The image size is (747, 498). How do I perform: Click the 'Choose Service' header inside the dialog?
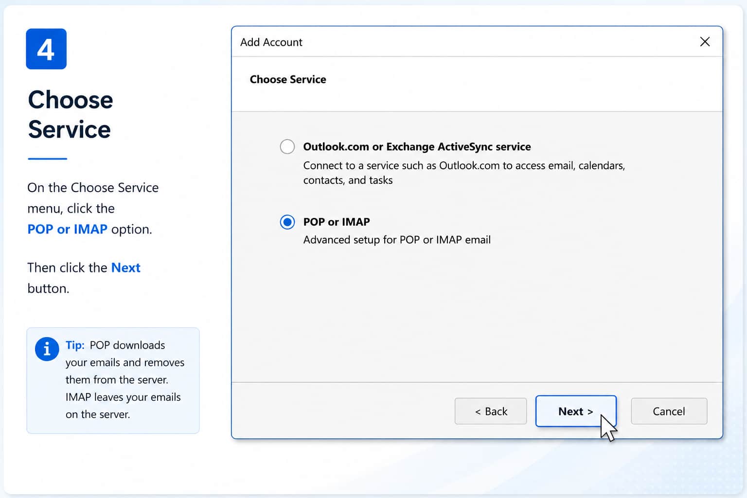(288, 79)
